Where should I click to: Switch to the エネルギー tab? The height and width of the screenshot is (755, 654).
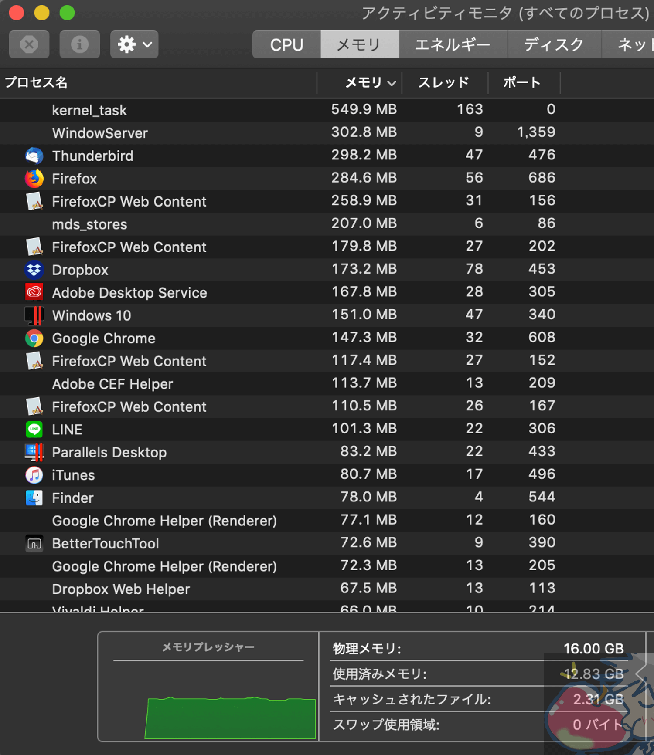[x=453, y=44]
